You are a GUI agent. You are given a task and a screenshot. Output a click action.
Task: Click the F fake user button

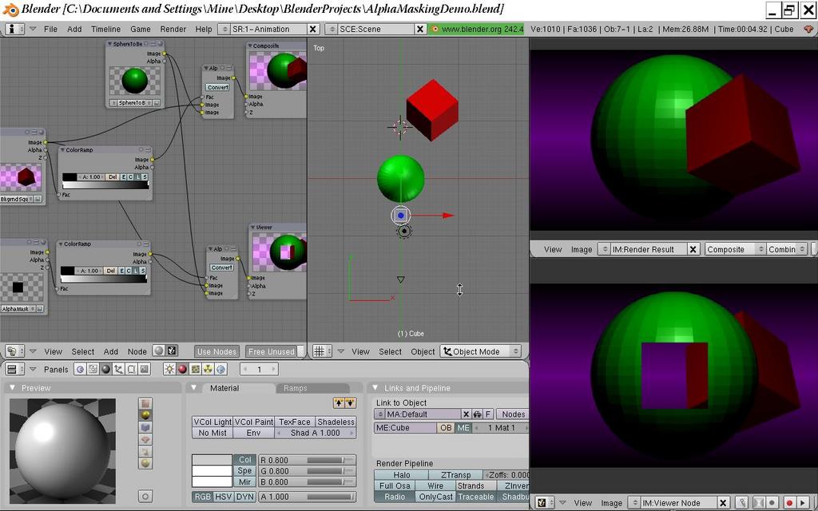point(488,414)
